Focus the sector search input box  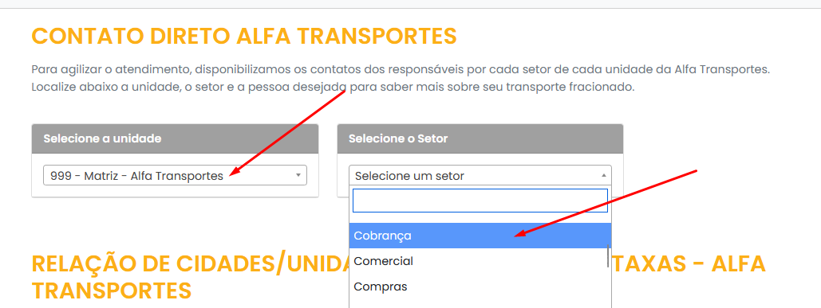(x=480, y=201)
